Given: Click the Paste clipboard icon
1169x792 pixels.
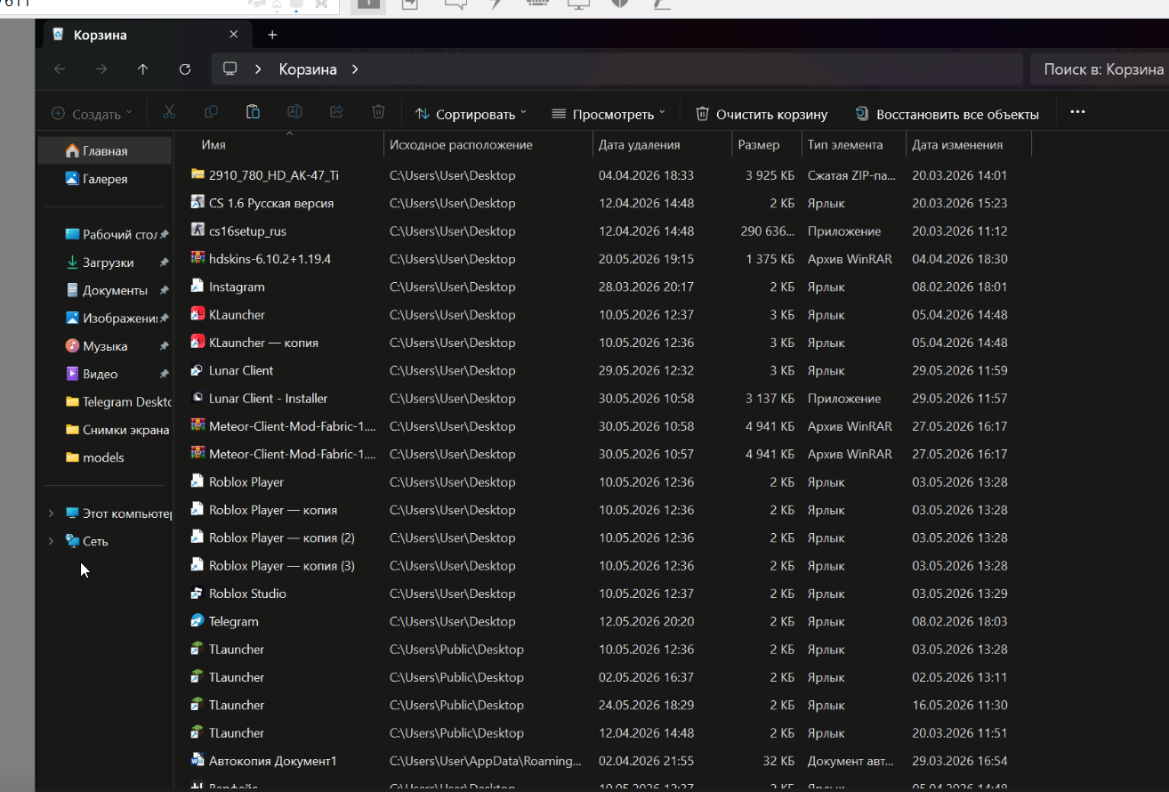Looking at the screenshot, I should coord(253,113).
